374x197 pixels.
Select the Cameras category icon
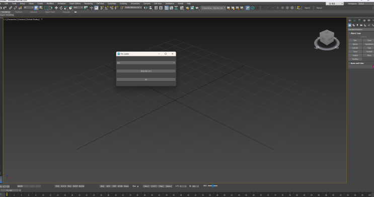[x=361, y=25]
